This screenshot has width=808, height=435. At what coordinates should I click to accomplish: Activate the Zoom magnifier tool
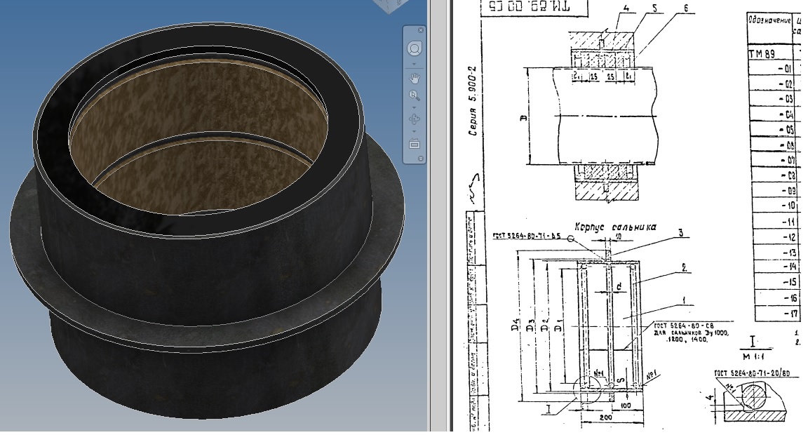pyautogui.click(x=415, y=95)
